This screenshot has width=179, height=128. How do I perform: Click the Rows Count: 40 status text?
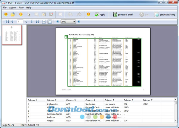[x=30, y=125]
